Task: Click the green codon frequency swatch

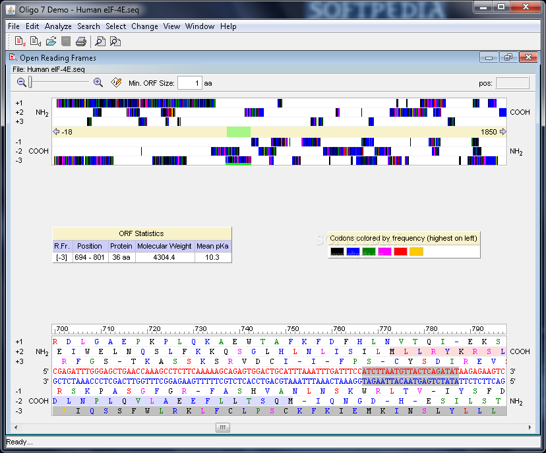Action: pyautogui.click(x=369, y=251)
